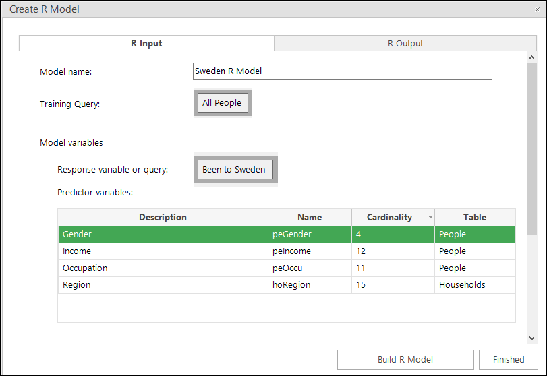Click the scrollbar down arrow
The image size is (547, 376).
pyautogui.click(x=531, y=338)
